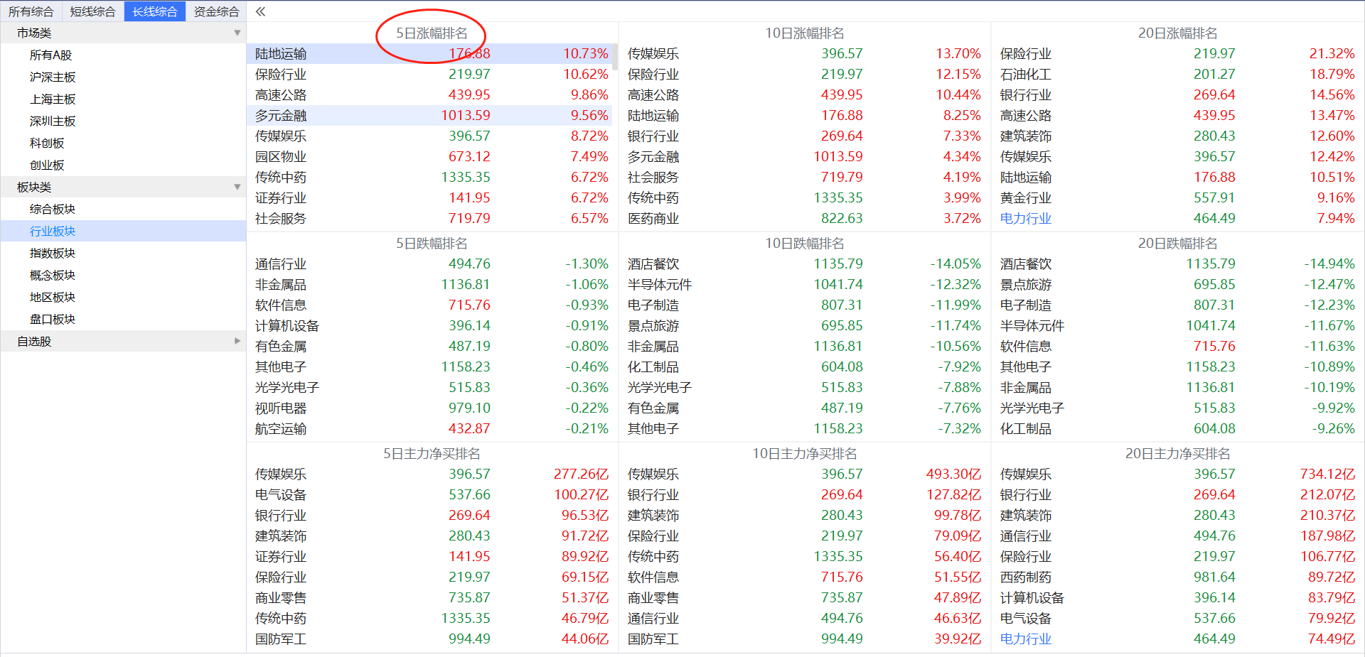Click 20日主力净买排名 heading
Screen dimensions: 1365x657
1178,453
